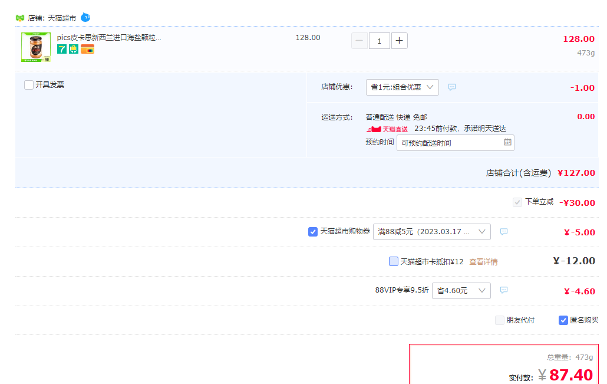Viewport: 607px width, 384px height.
Task: Click the 23:45前付款 delivery promise text
Action: pos(460,128)
